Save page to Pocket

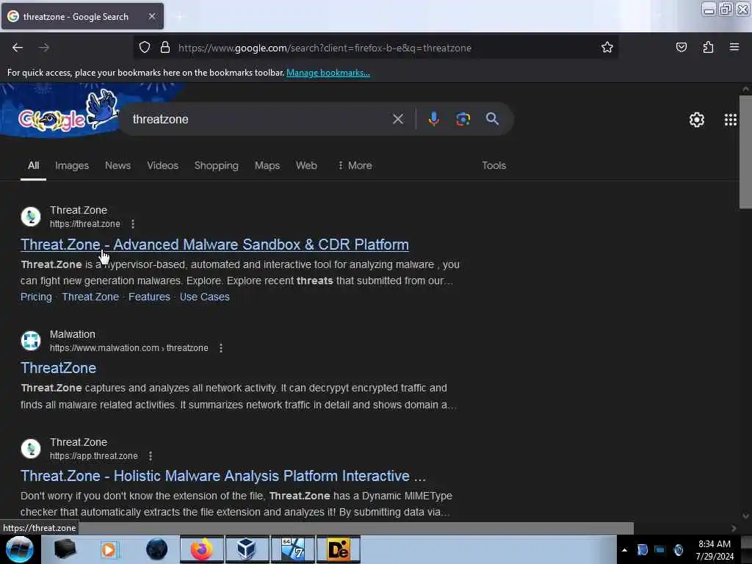(681, 48)
